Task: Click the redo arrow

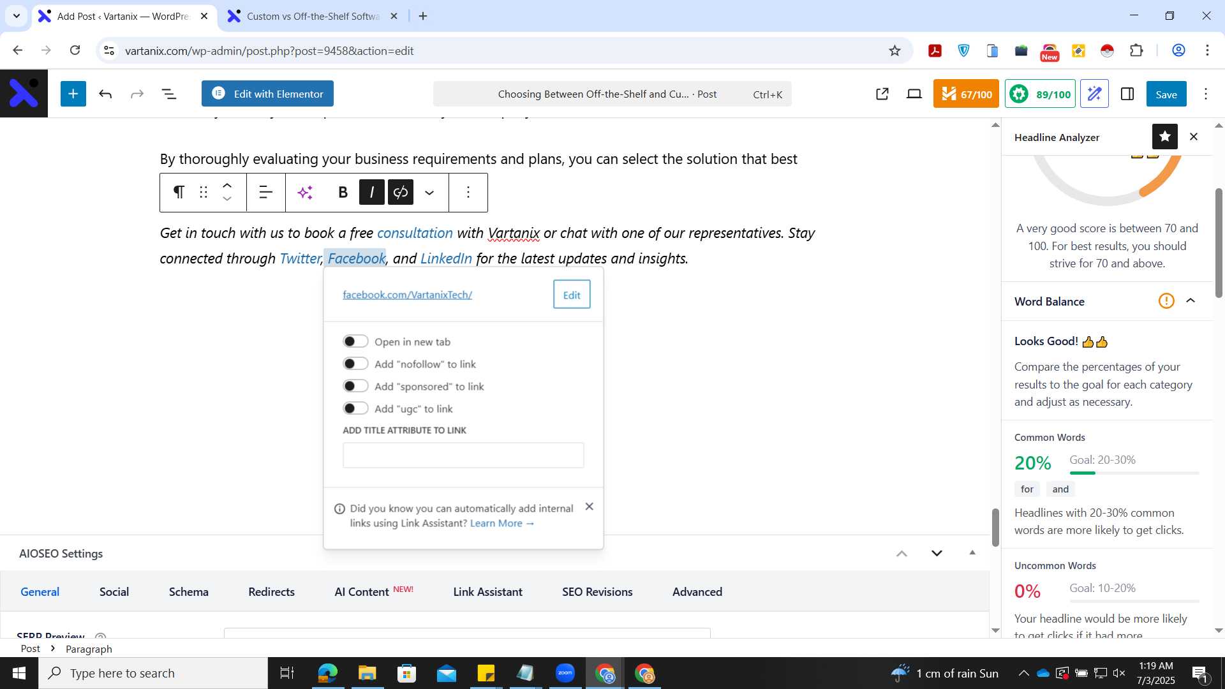Action: pos(137,94)
